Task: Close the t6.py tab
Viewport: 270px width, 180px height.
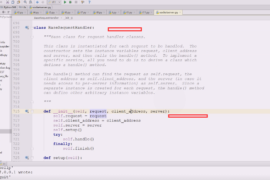Action: (73, 12)
